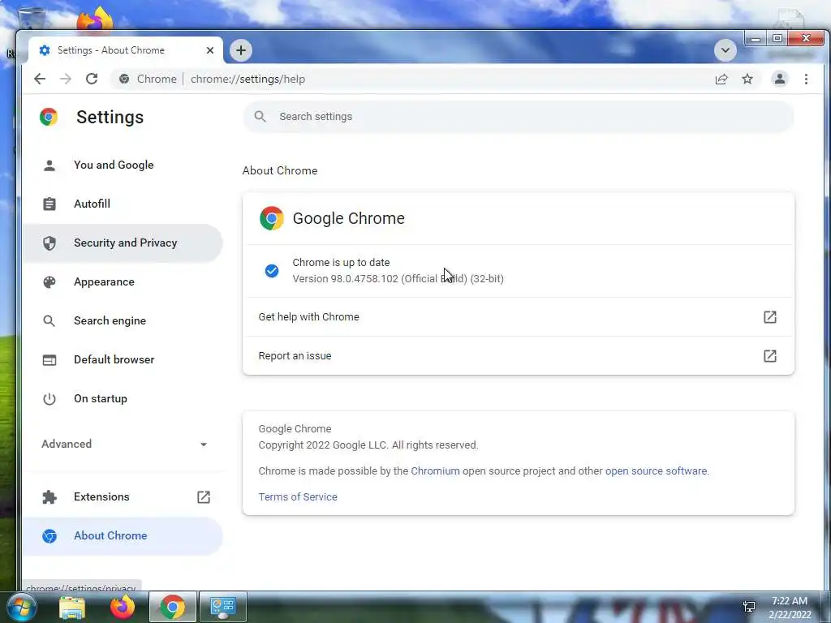Viewport: 831px width, 623px height.
Task: Click the blue up-to-date checkmark icon
Action: [x=272, y=271]
